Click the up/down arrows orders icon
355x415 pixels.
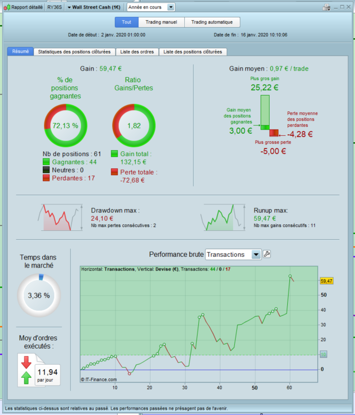pyautogui.click(x=26, y=370)
